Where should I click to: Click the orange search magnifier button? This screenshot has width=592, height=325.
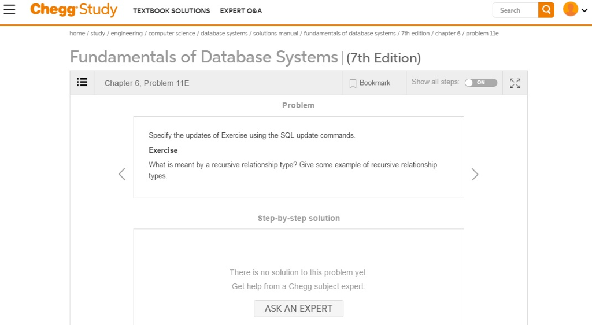pyautogui.click(x=546, y=10)
